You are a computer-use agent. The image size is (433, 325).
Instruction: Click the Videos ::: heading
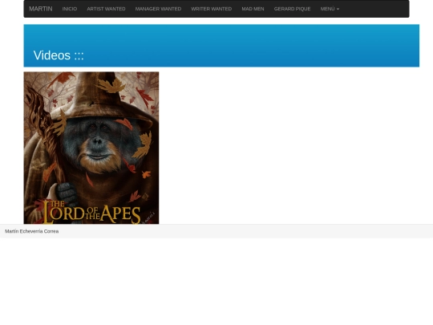[x=59, y=55]
